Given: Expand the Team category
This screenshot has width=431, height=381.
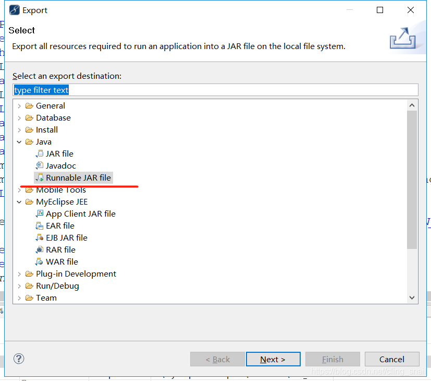Looking at the screenshot, I should [x=19, y=298].
